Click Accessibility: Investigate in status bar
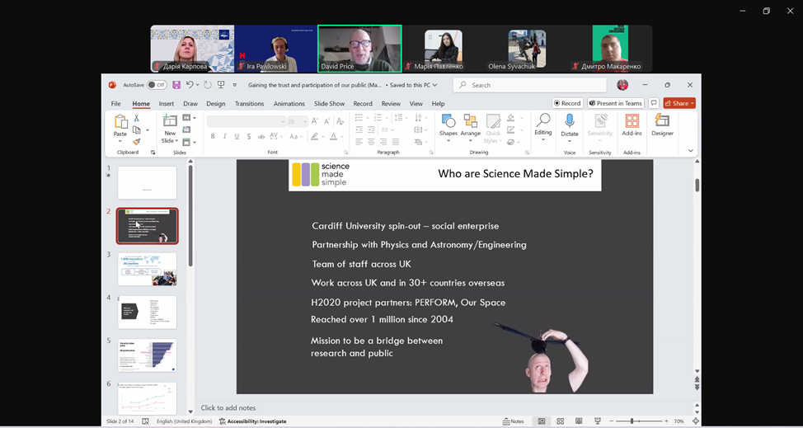The height and width of the screenshot is (428, 803). click(252, 421)
